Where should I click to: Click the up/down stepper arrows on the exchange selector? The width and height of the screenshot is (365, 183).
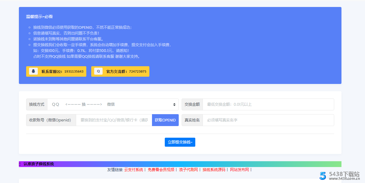(174, 104)
